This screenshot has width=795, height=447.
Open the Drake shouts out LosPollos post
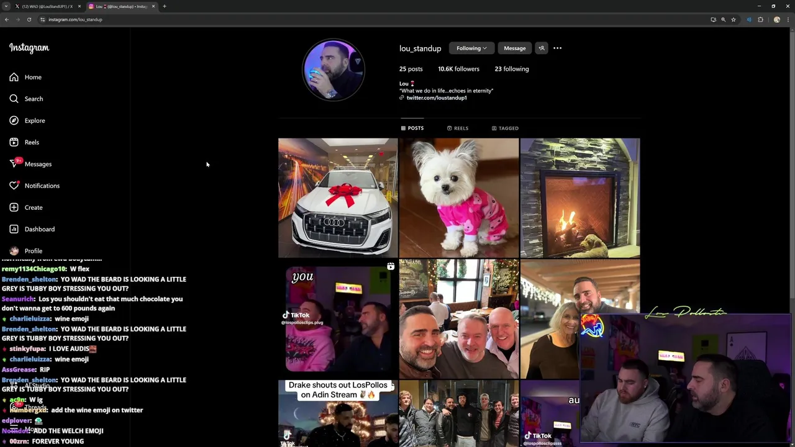click(x=338, y=413)
